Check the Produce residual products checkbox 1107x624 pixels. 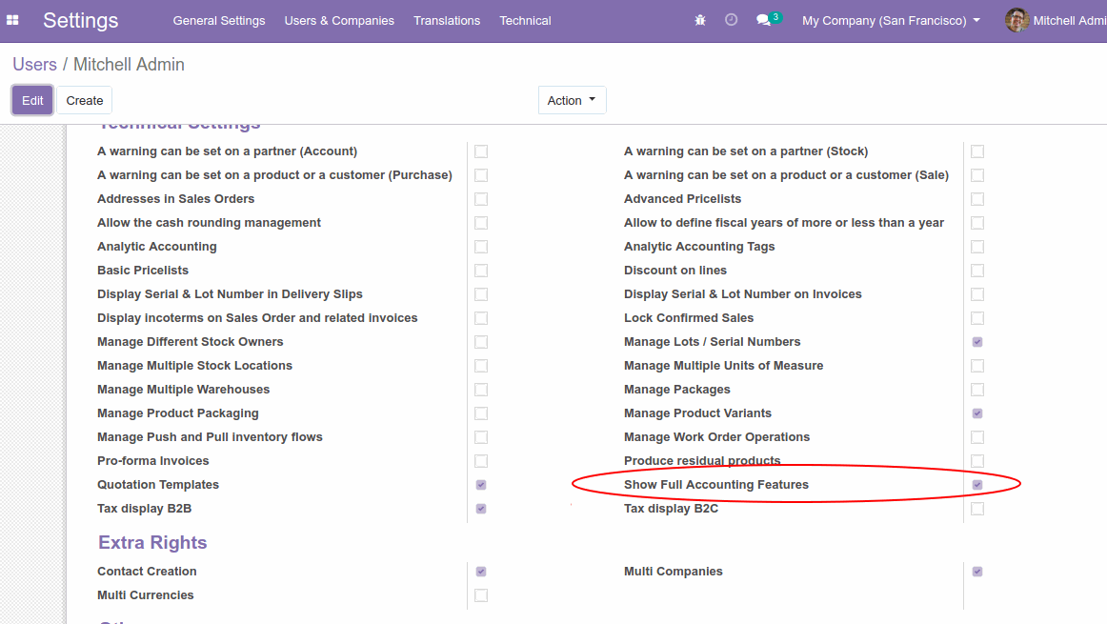tap(977, 461)
